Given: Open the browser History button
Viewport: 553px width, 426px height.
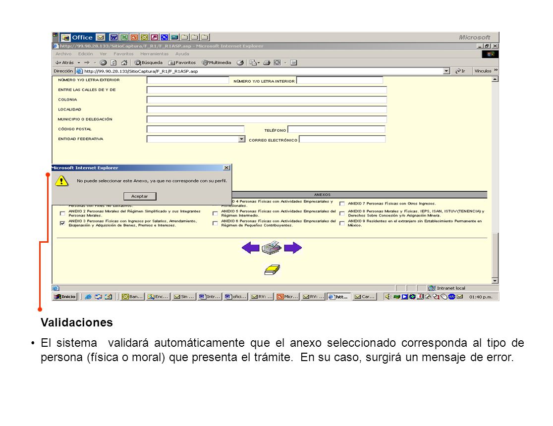Looking at the screenshot, I should 240,63.
